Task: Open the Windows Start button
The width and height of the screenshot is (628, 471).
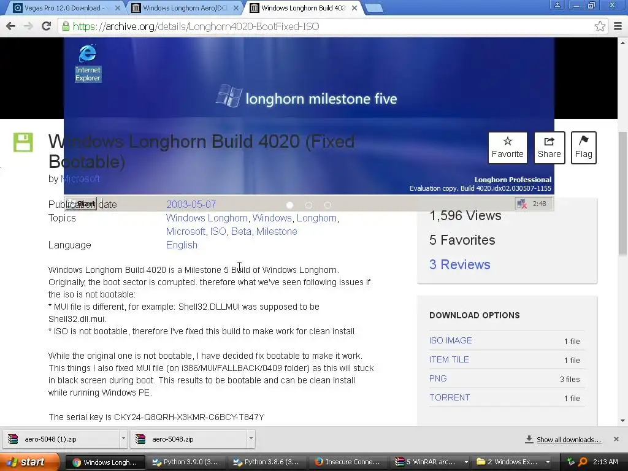Action: click(x=28, y=462)
